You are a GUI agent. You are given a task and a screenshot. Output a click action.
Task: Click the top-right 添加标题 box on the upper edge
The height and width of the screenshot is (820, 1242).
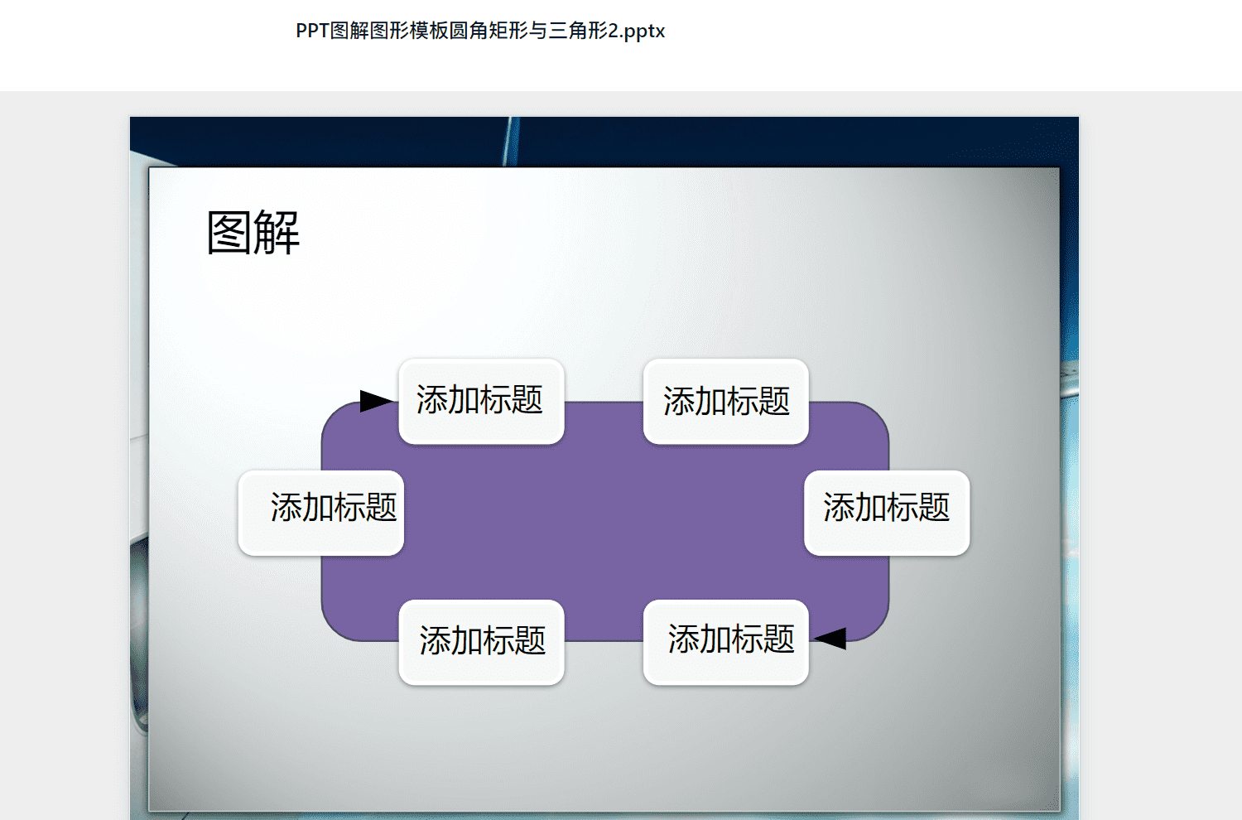point(726,401)
